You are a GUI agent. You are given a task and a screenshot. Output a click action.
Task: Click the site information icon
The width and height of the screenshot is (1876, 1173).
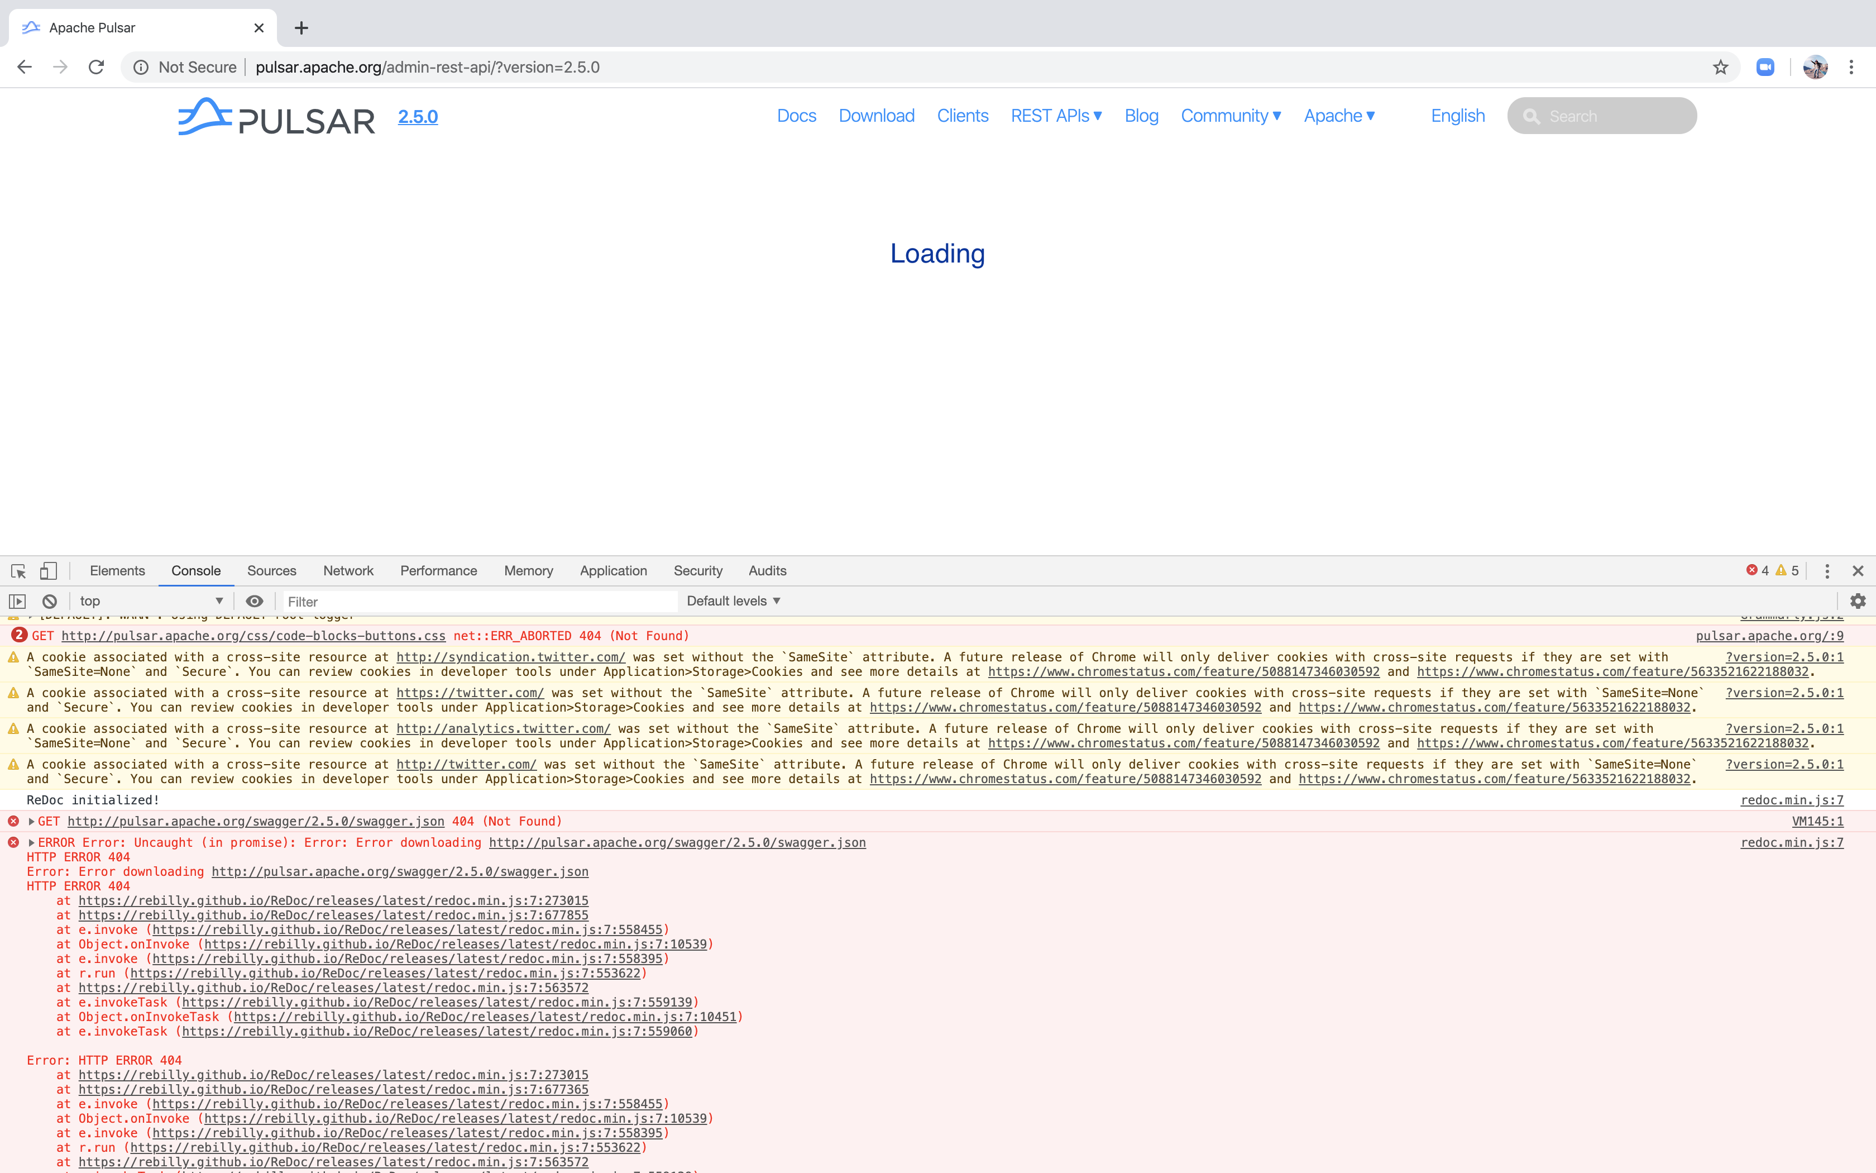[x=141, y=68]
